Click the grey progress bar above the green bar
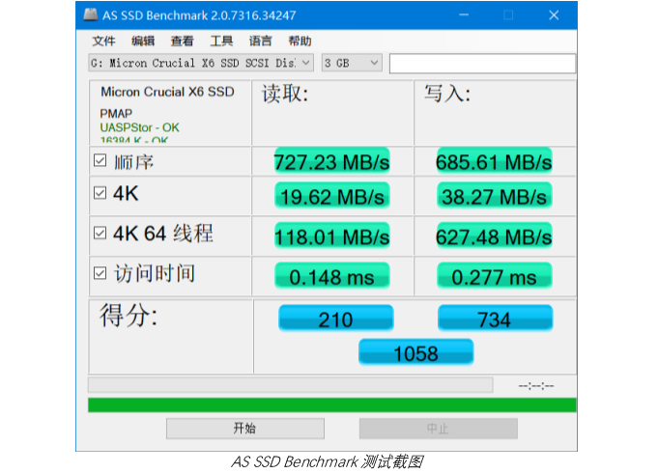The height and width of the screenshot is (473, 658). [291, 385]
